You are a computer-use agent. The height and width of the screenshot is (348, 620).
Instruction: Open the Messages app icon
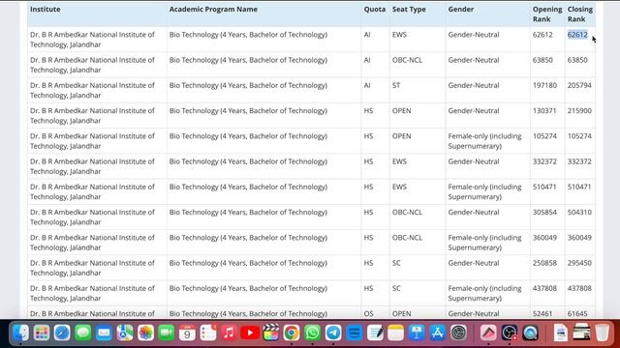(x=83, y=333)
